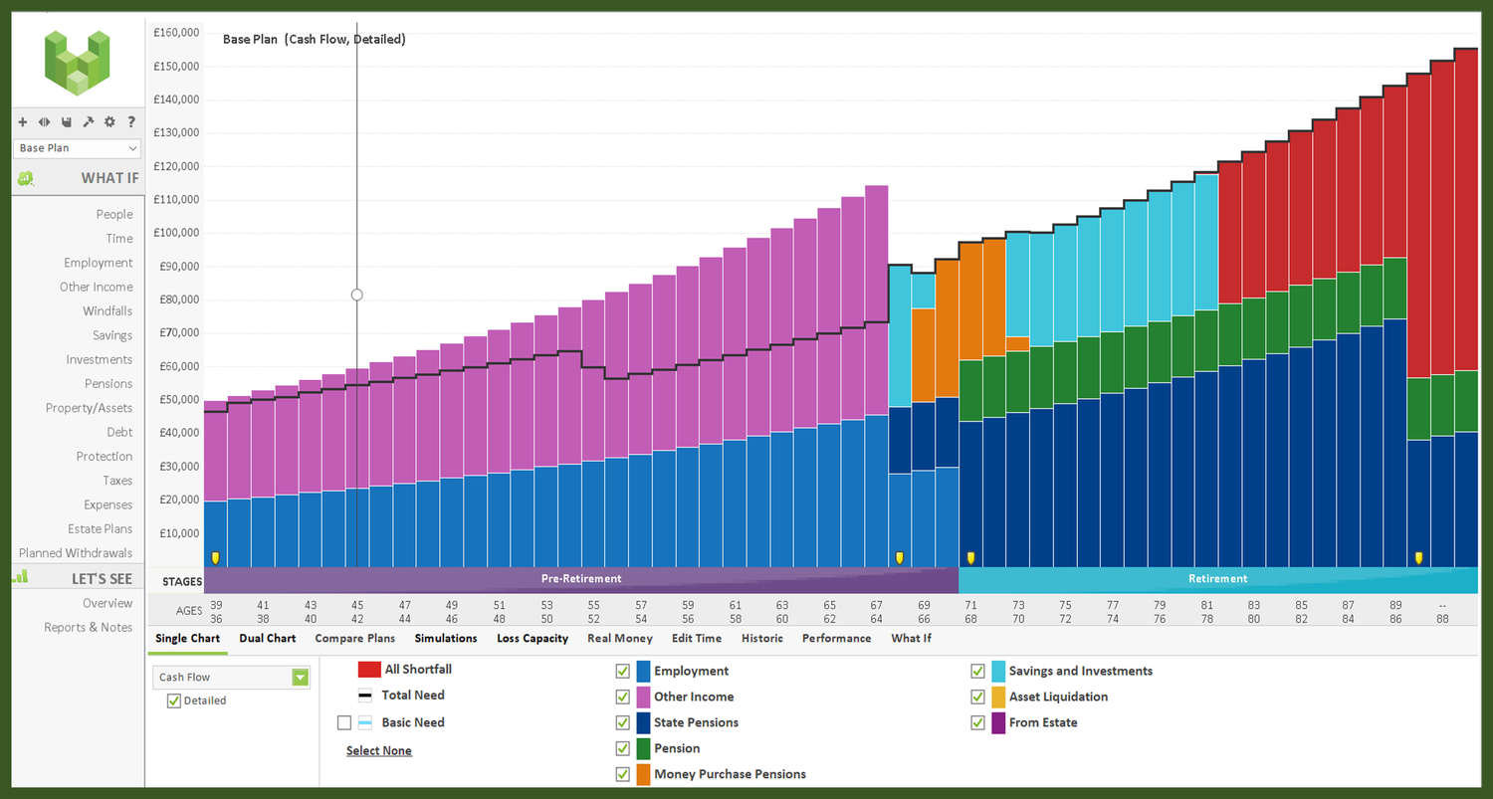This screenshot has width=1493, height=799.
Task: Enable the Basic Need checkbox
Action: click(x=344, y=722)
